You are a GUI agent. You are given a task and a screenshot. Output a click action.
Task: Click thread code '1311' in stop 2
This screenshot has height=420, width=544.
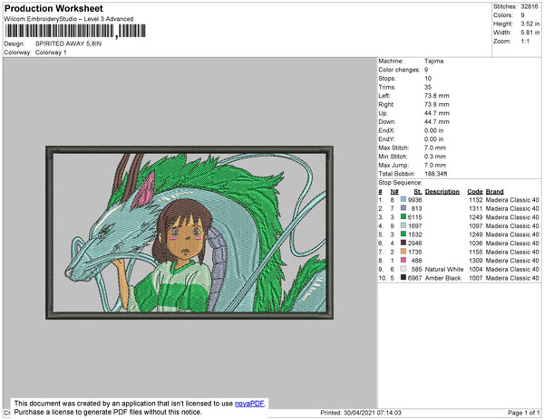point(476,208)
